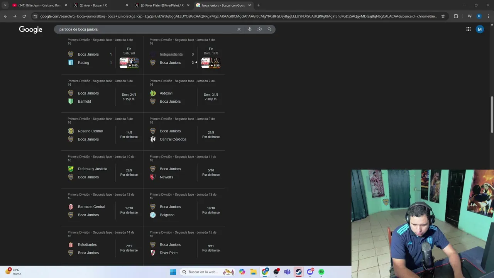Open the Boca Juniors vs Banfield match

coord(102,94)
